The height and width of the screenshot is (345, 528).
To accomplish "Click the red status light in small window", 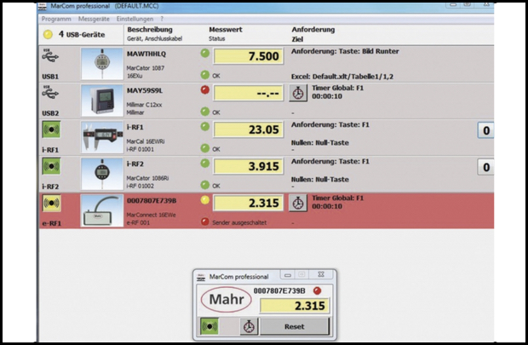I will pyautogui.click(x=317, y=290).
